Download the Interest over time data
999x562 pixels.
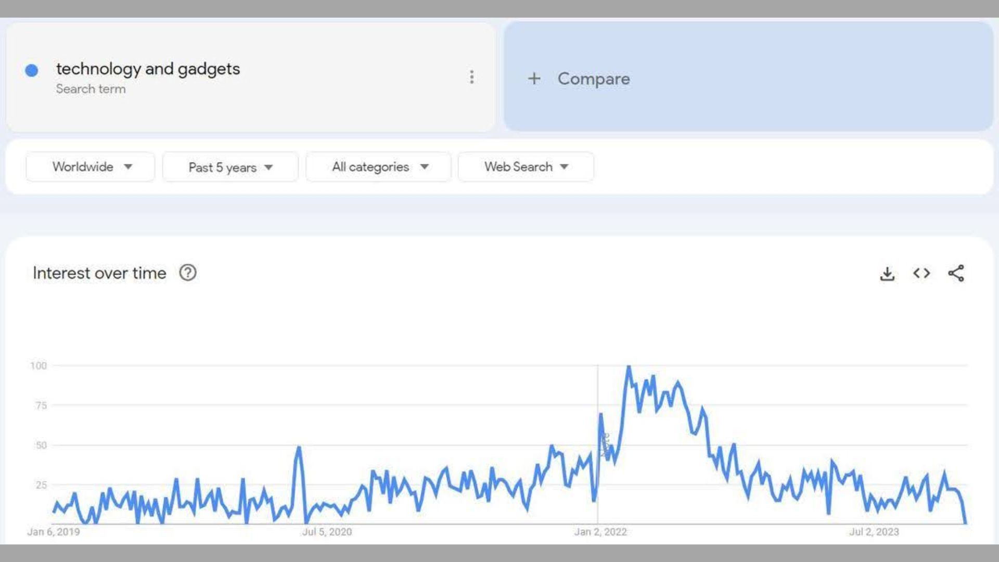tap(887, 274)
